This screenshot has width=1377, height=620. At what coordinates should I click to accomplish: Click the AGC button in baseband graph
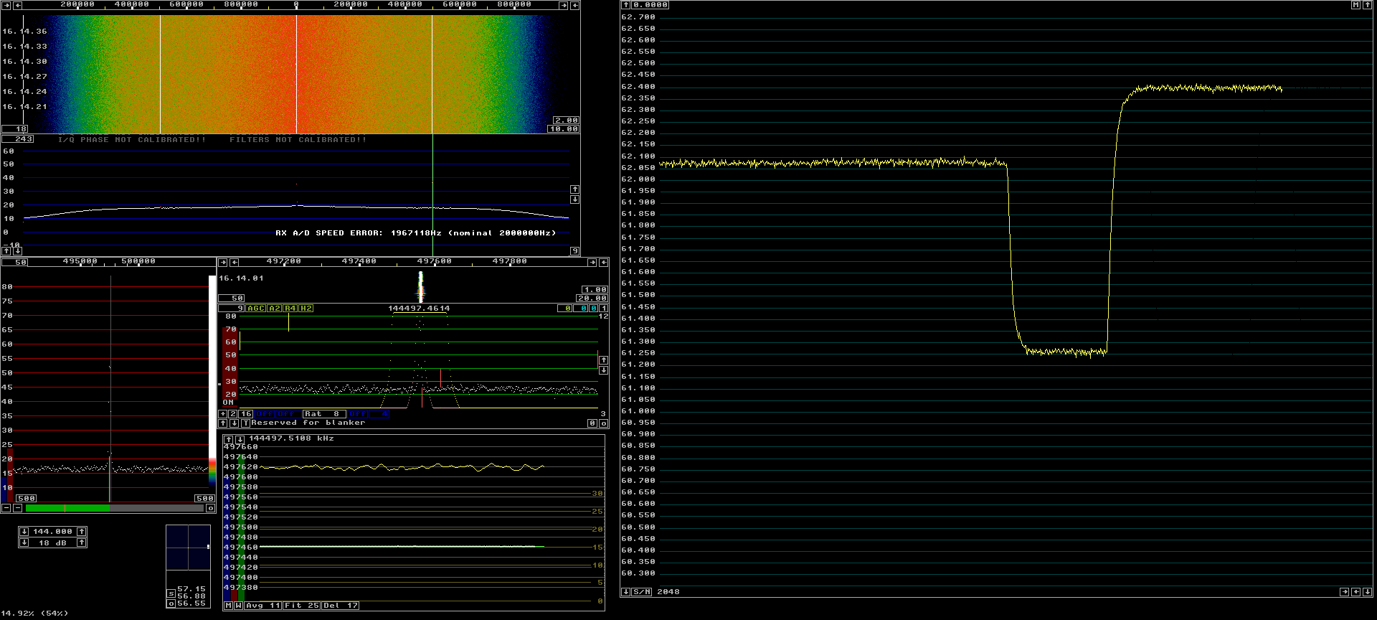click(x=255, y=309)
